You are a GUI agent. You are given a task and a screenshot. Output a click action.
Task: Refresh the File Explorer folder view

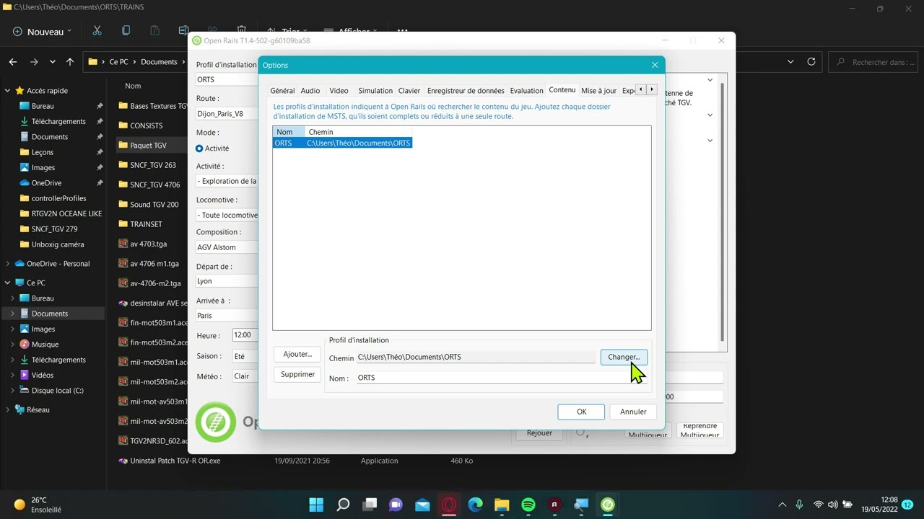click(811, 62)
